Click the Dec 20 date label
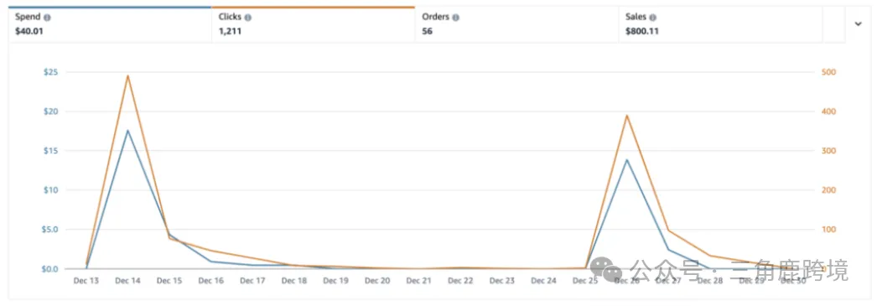 click(377, 281)
